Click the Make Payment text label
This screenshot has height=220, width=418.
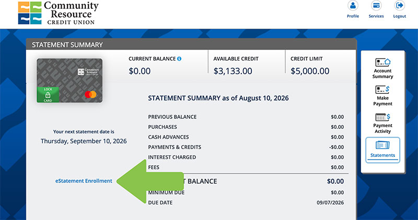(382, 101)
